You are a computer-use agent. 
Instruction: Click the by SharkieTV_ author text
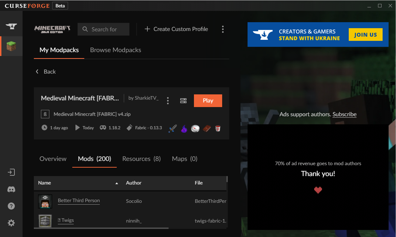144,98
